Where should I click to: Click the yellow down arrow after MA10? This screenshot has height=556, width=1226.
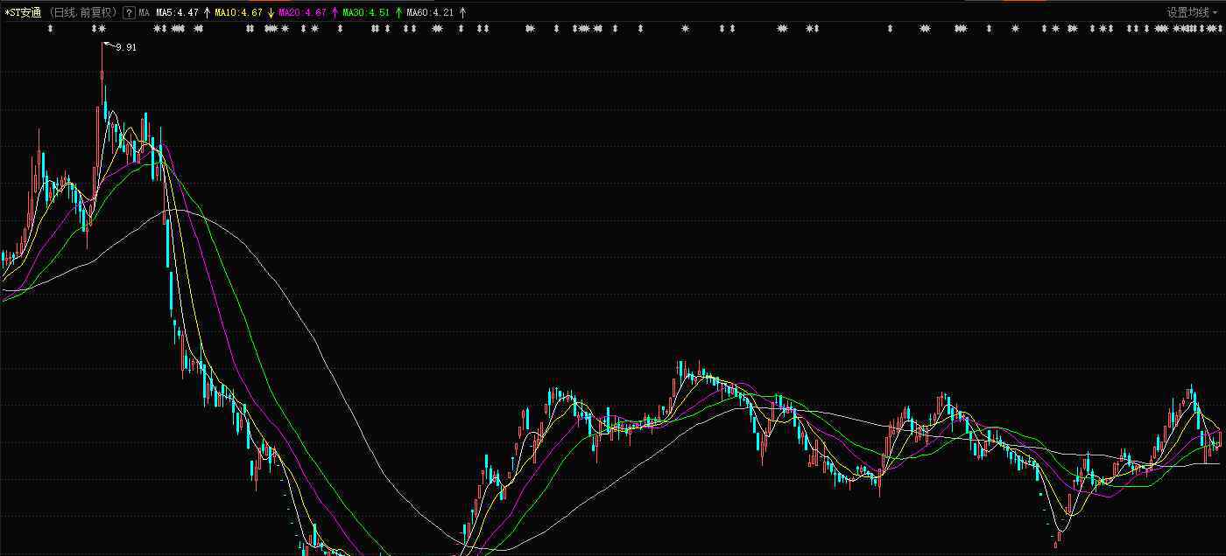coord(271,13)
